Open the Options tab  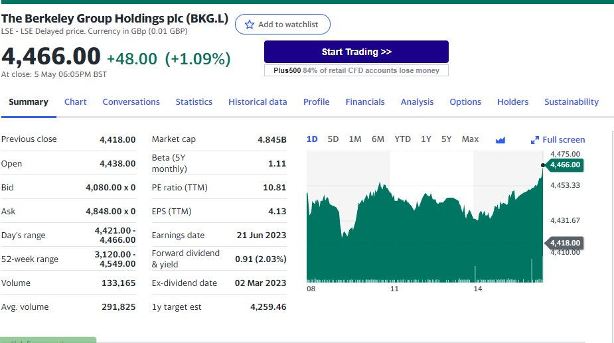465,102
